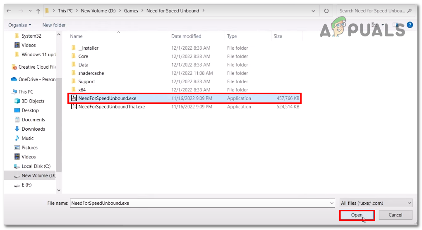Click the Pictures icon in sidebar
The height and width of the screenshot is (230, 422).
coord(17,147)
